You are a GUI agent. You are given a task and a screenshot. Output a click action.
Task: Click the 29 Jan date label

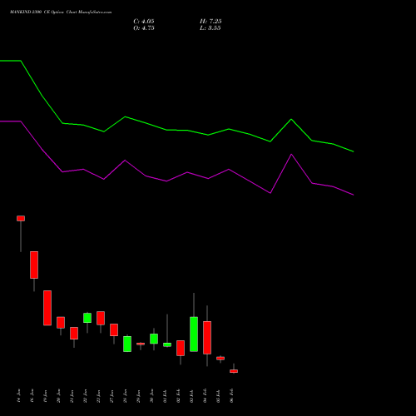tap(138, 396)
